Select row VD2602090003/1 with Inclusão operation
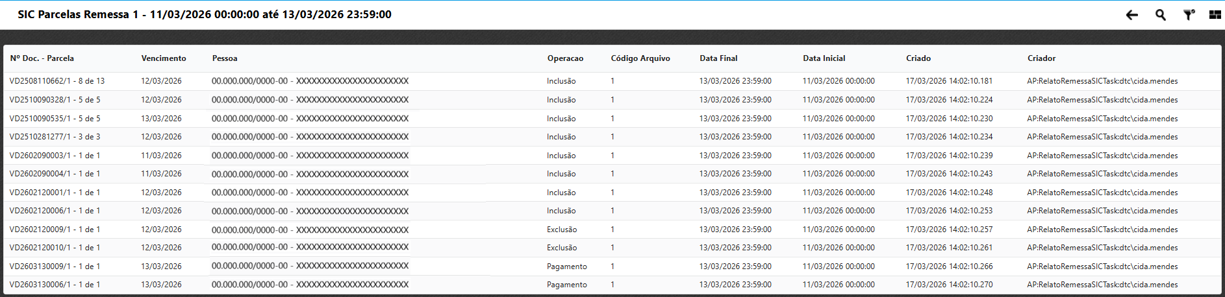The height and width of the screenshot is (297, 1225). [x=55, y=156]
